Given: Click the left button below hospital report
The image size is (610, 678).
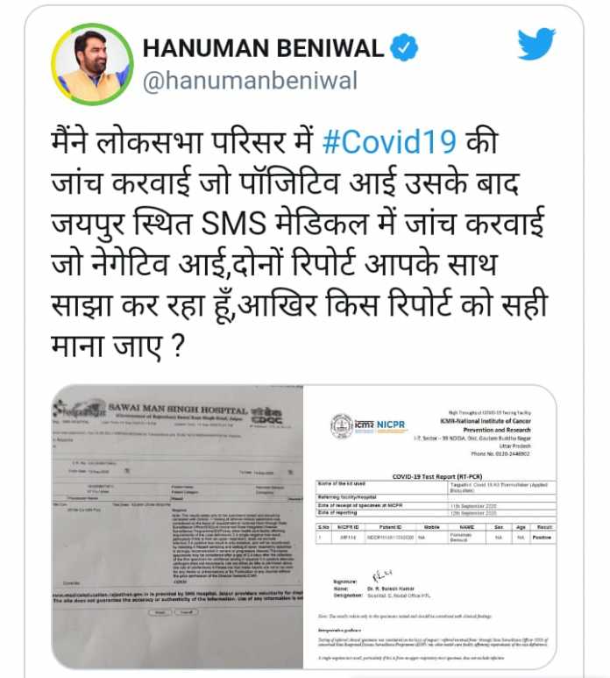Looking at the screenshot, I should coord(160,613).
